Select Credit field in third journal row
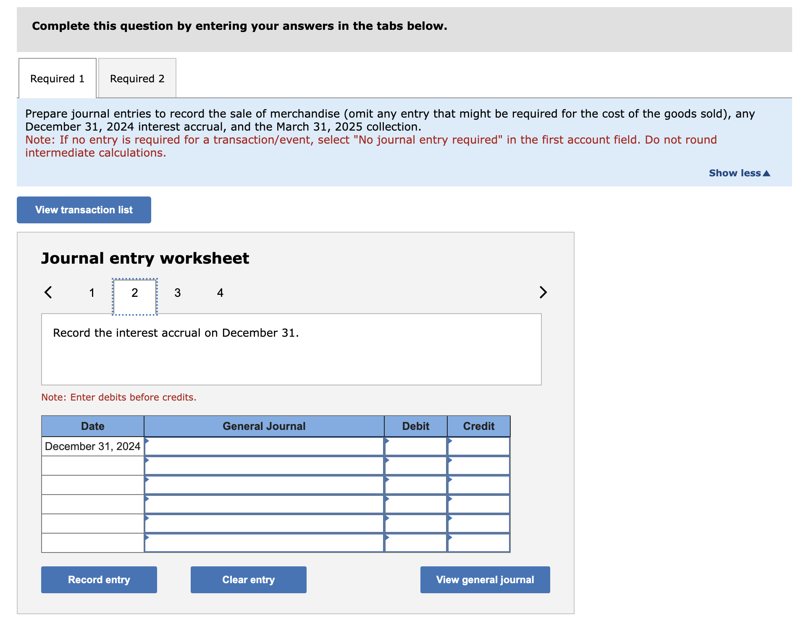Viewport: 798px width, 618px height. pos(479,485)
